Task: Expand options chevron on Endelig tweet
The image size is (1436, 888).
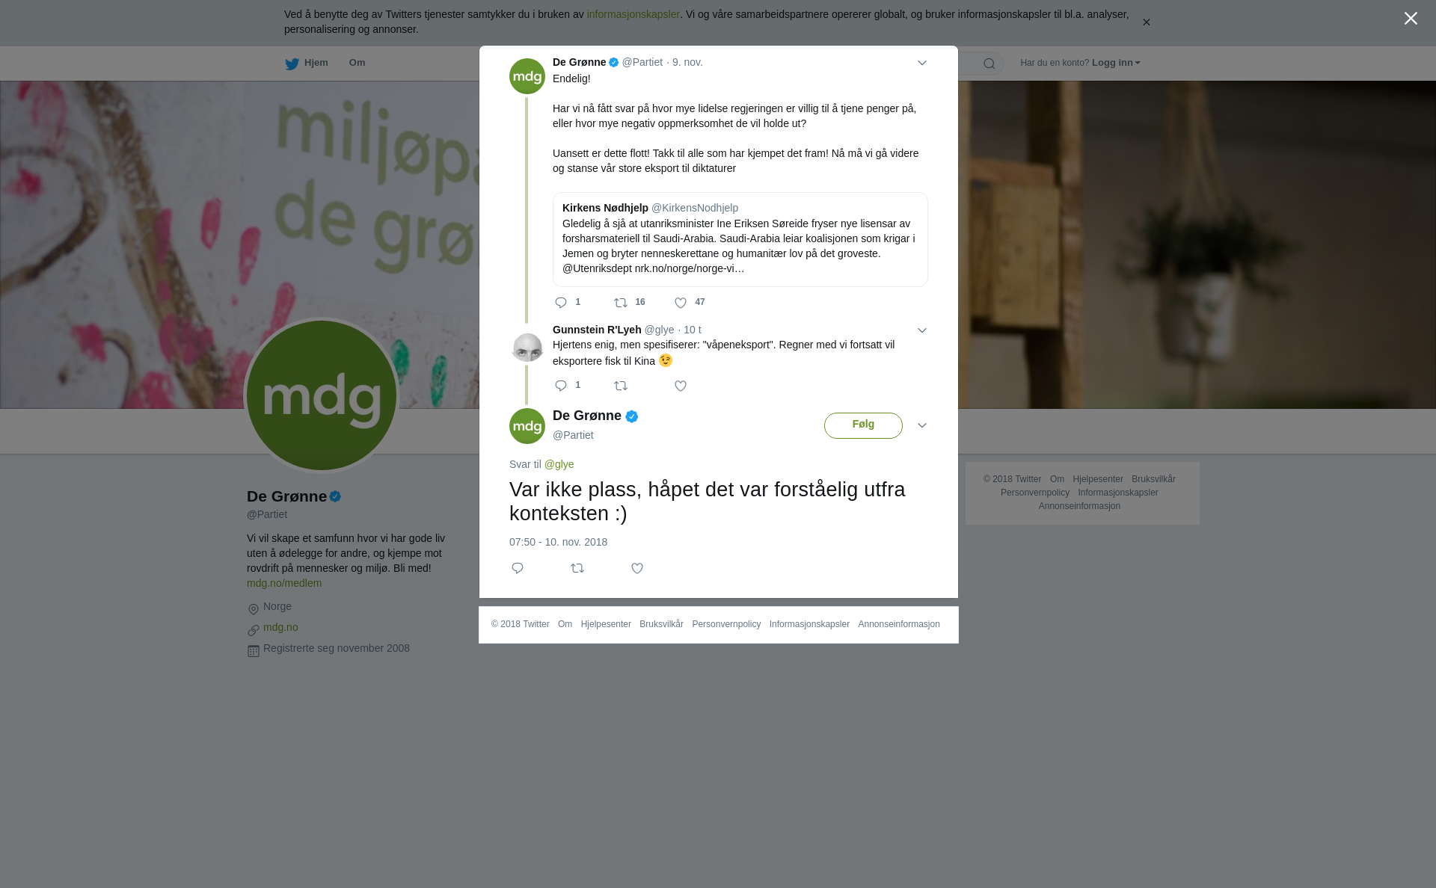Action: 922,64
